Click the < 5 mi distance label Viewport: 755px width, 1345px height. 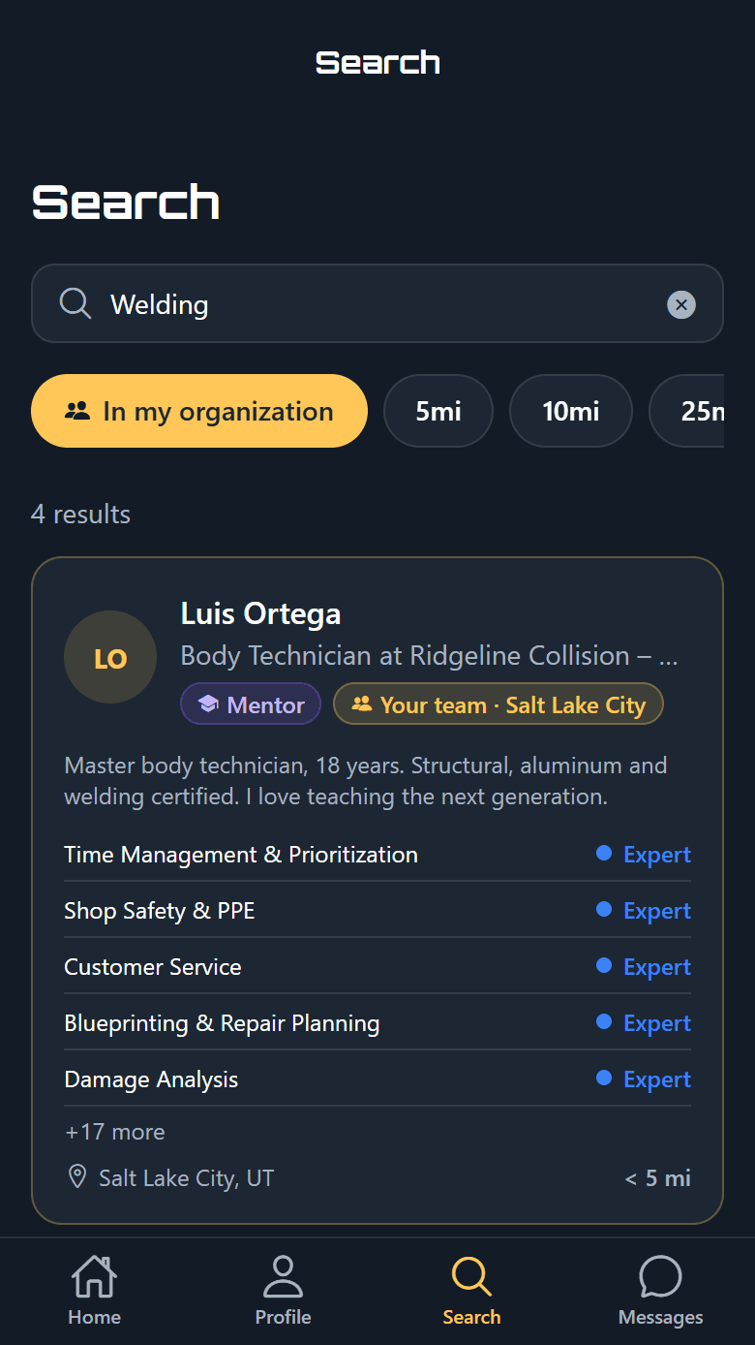point(657,1178)
